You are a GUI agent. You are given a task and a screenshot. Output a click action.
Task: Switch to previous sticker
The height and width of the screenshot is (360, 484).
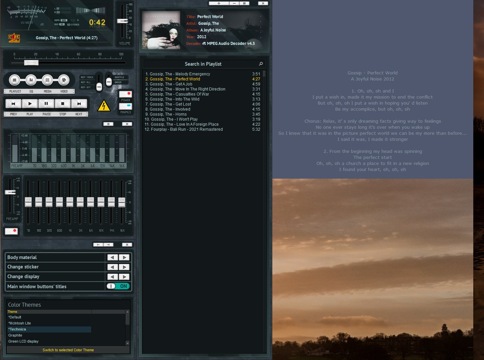[x=113, y=267]
